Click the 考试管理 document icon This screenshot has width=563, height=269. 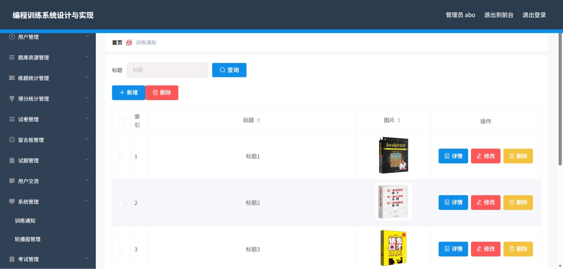[x=12, y=259]
